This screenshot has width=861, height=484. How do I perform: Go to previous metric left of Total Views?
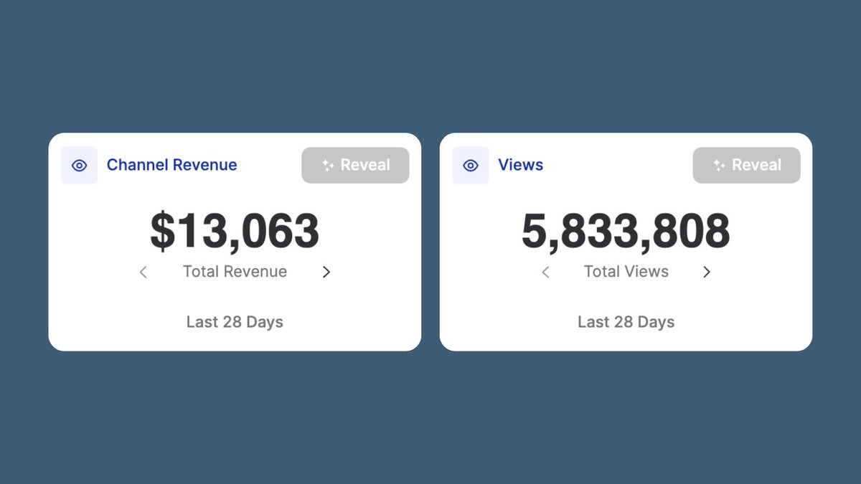(545, 272)
